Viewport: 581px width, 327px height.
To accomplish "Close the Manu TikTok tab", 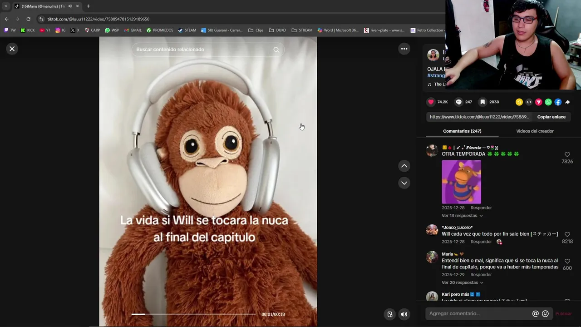I will pyautogui.click(x=77, y=6).
